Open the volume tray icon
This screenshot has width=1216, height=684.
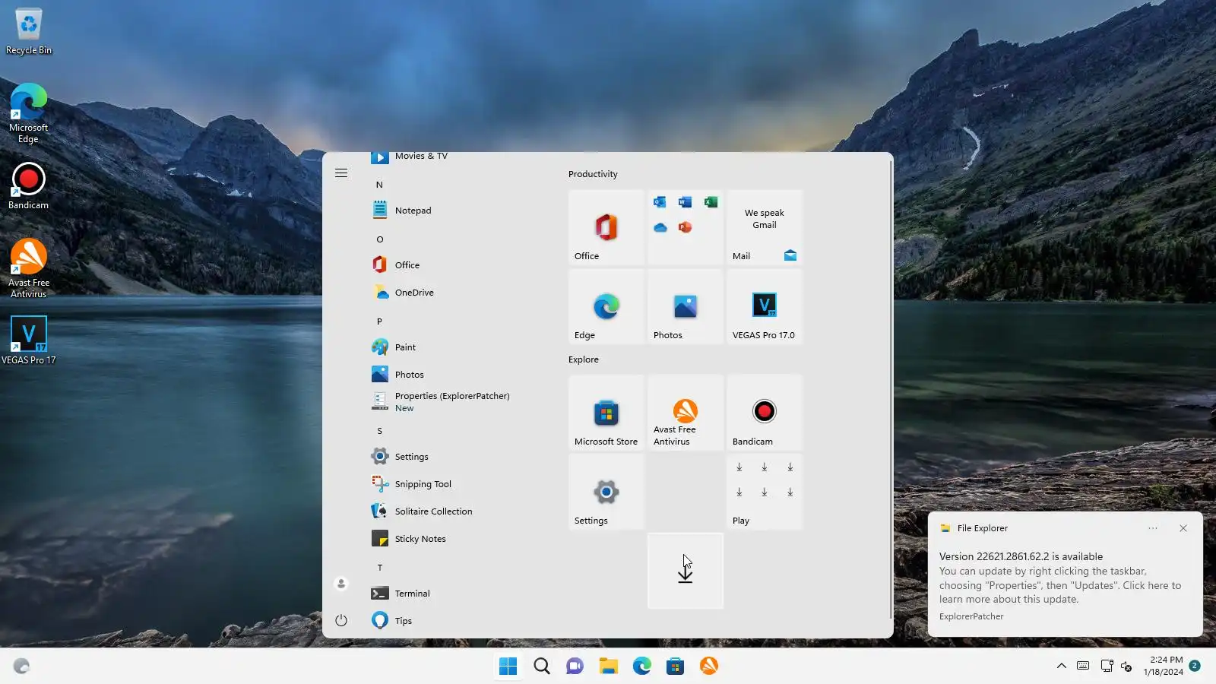(1126, 667)
